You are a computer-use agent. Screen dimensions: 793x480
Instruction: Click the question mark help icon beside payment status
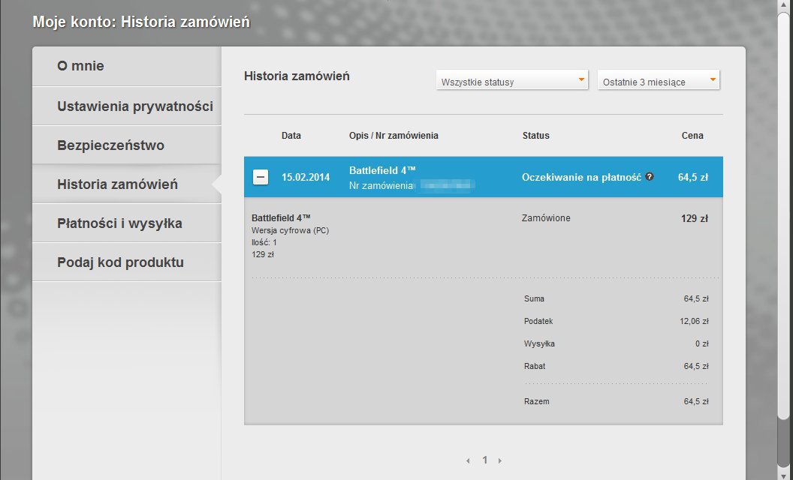[650, 176]
